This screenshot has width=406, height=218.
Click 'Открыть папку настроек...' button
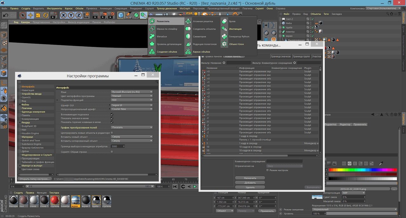(x=34, y=179)
